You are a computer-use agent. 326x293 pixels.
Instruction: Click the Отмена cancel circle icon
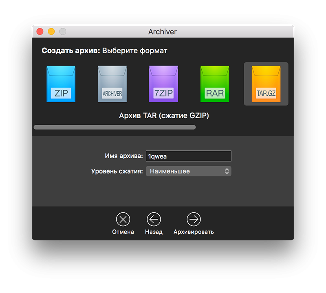pos(123,219)
